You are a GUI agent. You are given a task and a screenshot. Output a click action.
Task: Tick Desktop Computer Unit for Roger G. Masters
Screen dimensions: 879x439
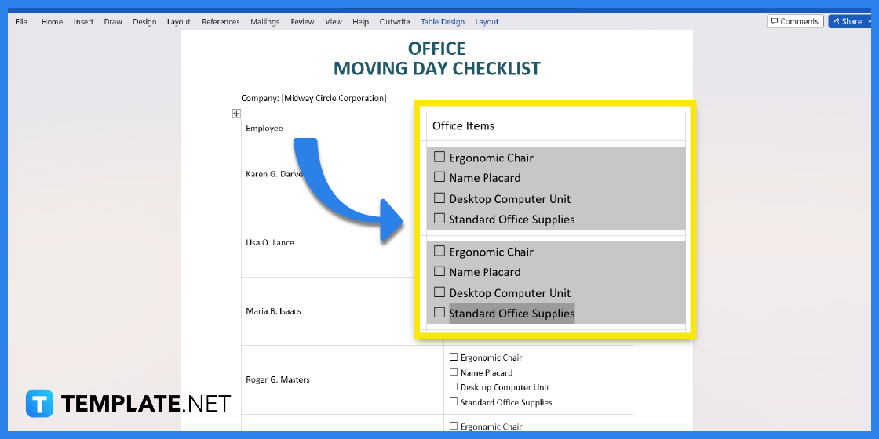454,387
